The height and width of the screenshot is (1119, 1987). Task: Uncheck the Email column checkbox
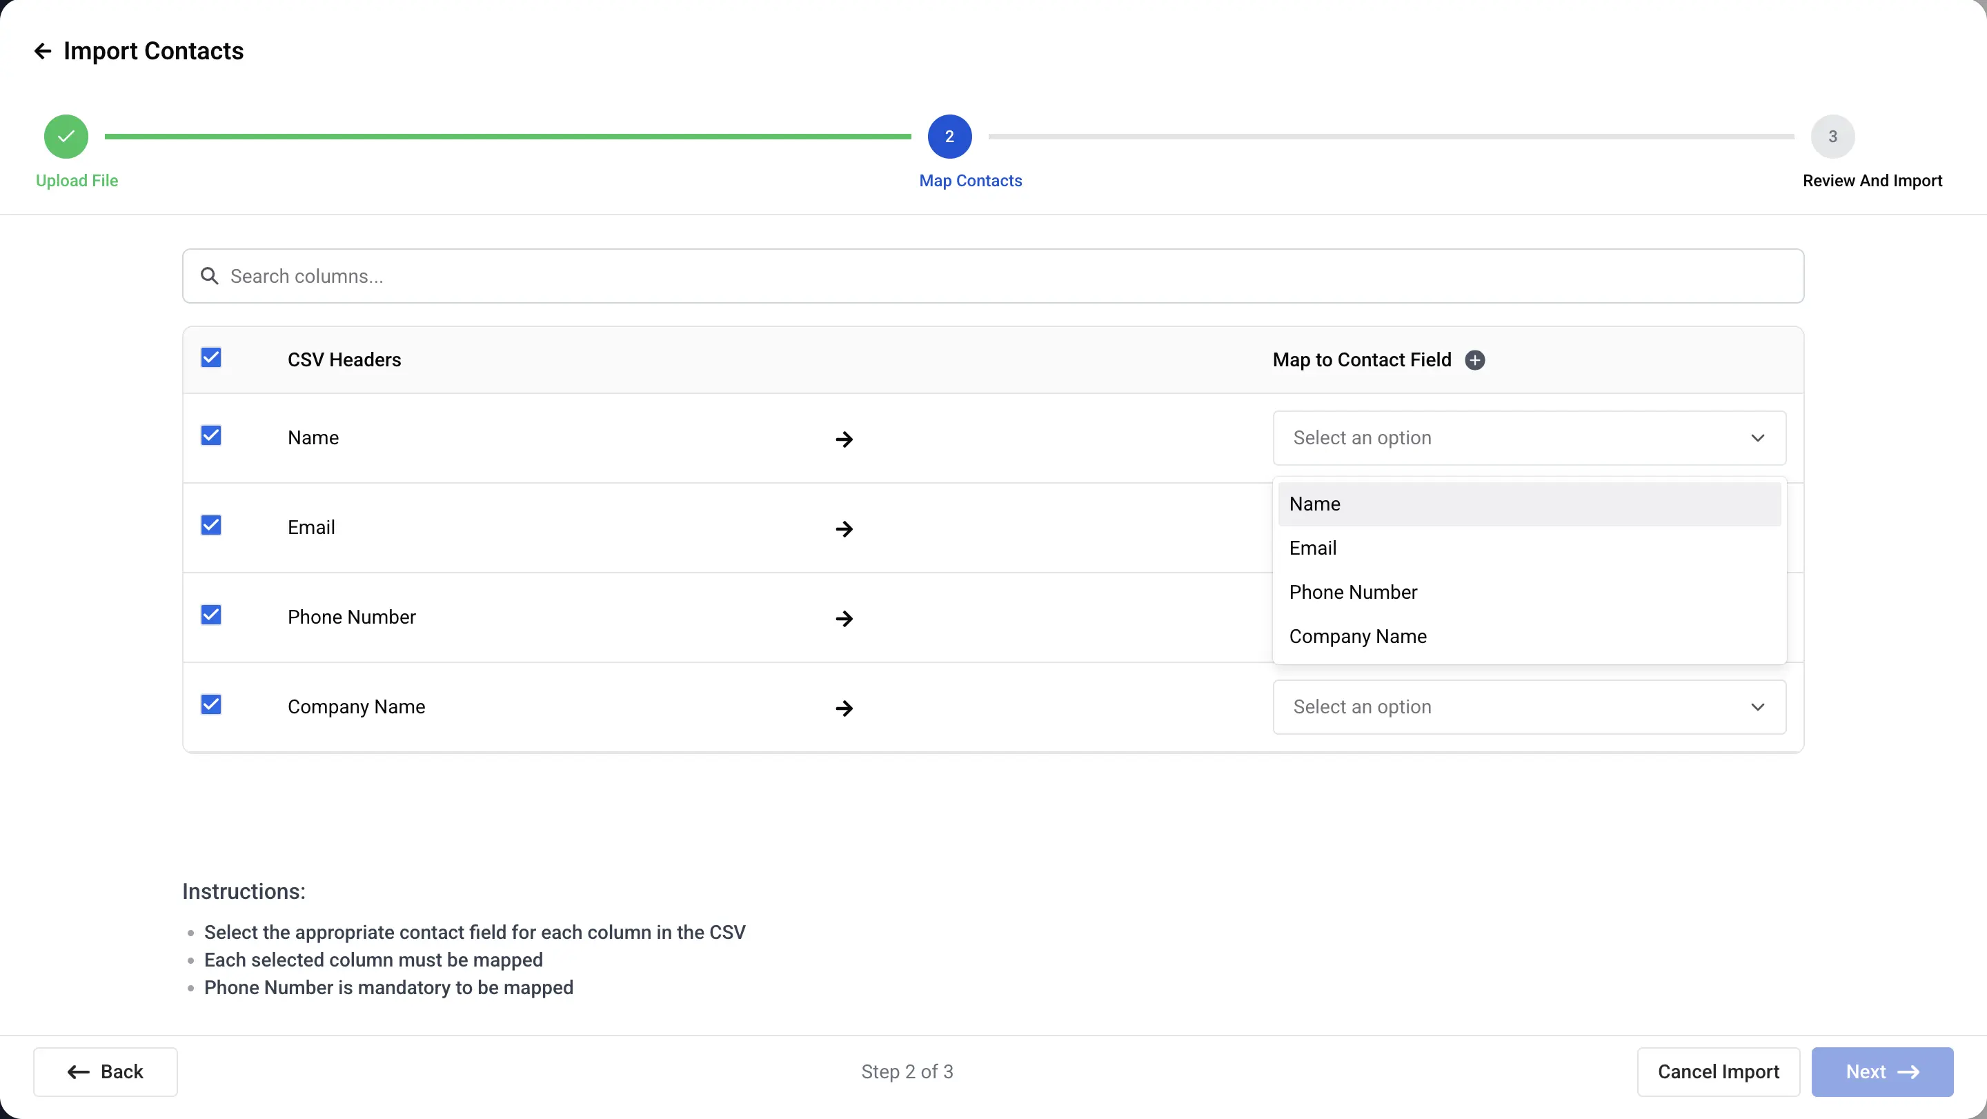pyautogui.click(x=210, y=525)
